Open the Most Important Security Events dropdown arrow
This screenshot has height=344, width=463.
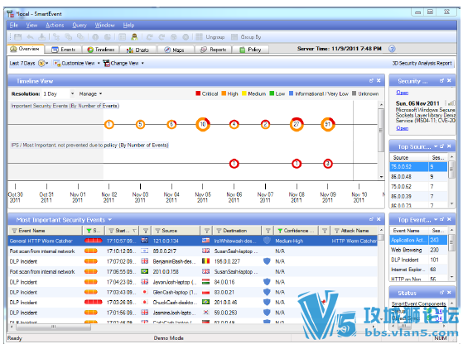[110, 220]
